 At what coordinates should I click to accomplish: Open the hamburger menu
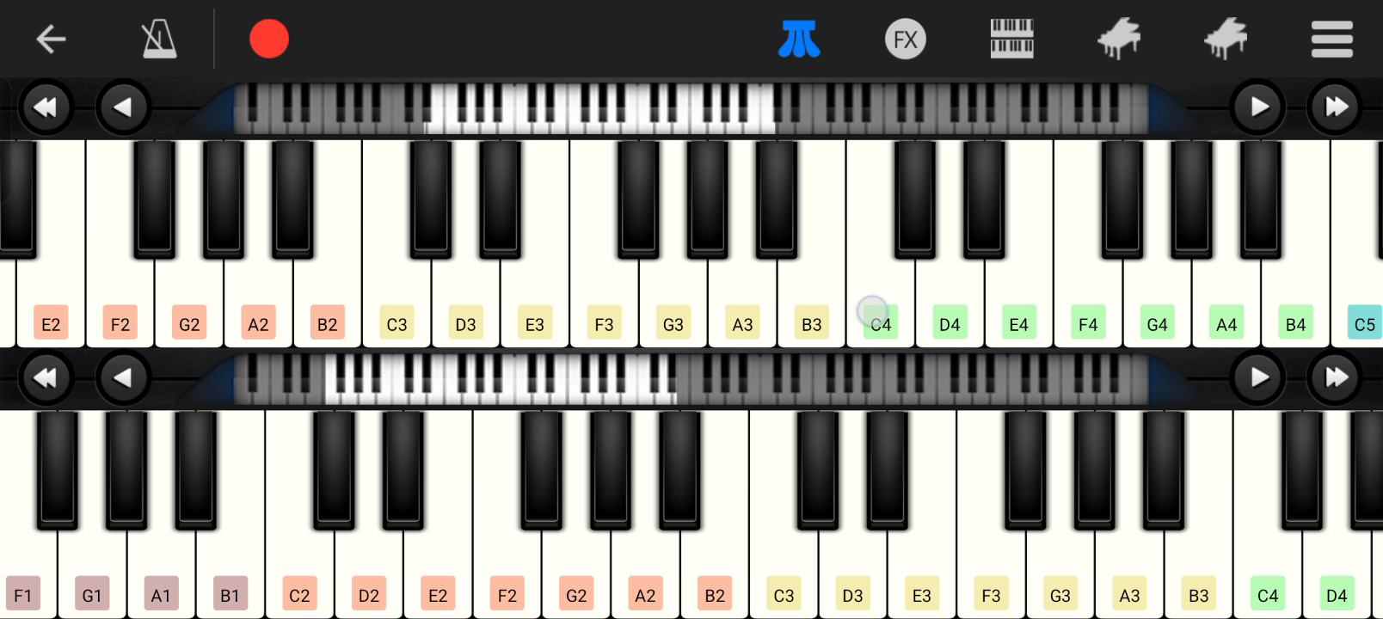[1332, 39]
